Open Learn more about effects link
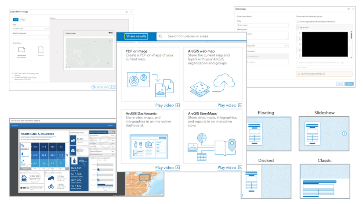The image size is (363, 204). [313, 74]
